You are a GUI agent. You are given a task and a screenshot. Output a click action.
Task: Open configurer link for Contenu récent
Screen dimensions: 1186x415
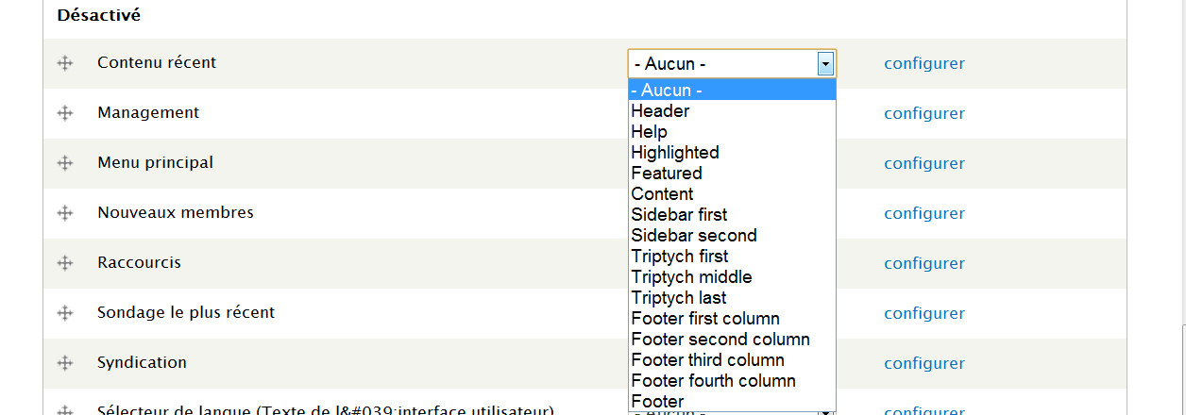coord(924,64)
